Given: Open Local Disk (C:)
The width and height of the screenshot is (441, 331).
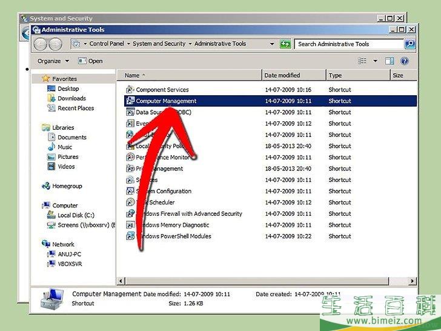Looking at the screenshot, I should pyautogui.click(x=71, y=215).
